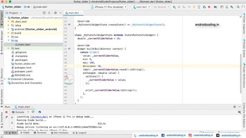This screenshot has width=246, height=138.
Task: Expand External Libraries node
Action: coord(5,79)
